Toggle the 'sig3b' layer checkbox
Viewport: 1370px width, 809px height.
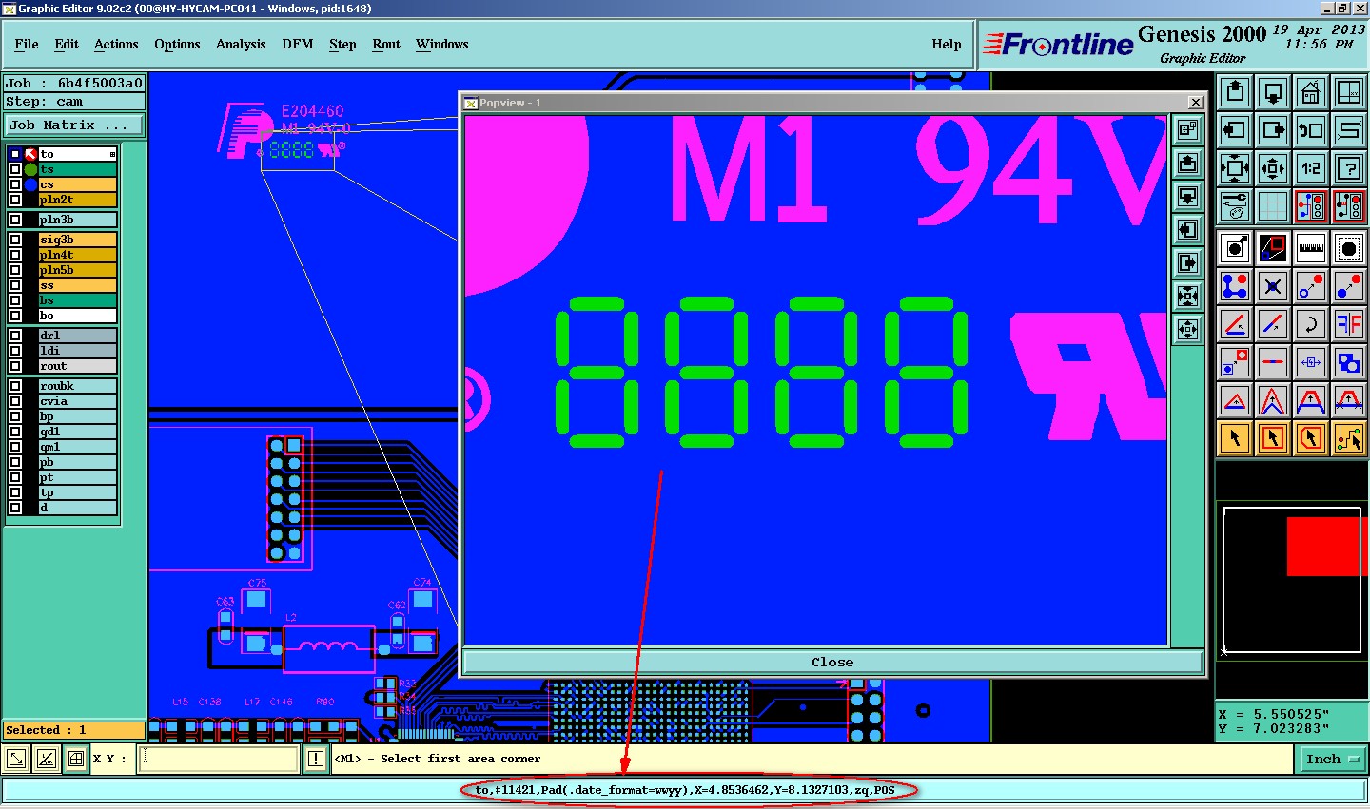click(x=15, y=240)
